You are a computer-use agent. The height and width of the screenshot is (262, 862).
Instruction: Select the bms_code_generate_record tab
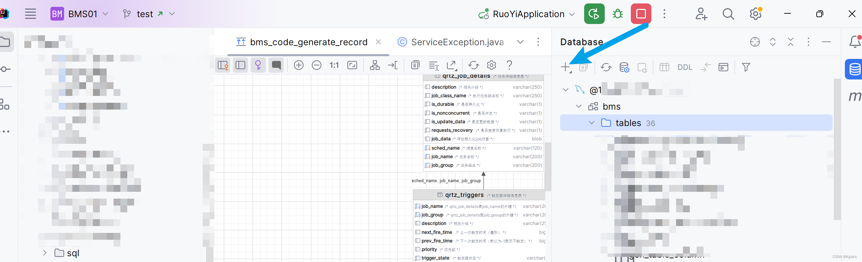coord(302,42)
